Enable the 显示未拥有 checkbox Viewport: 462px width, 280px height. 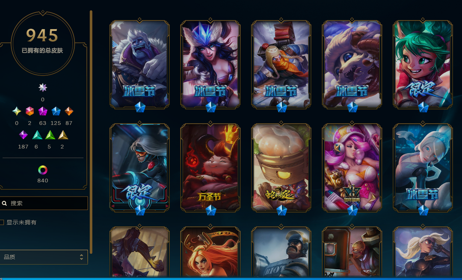click(x=2, y=222)
